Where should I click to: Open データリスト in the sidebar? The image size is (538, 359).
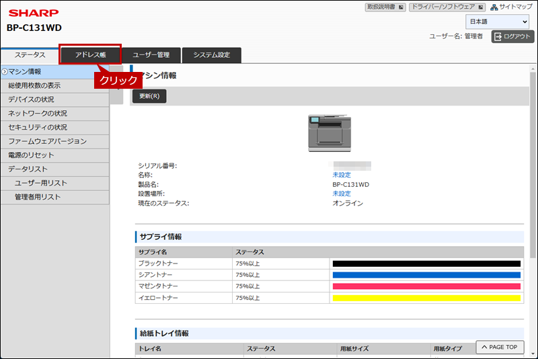click(x=55, y=169)
